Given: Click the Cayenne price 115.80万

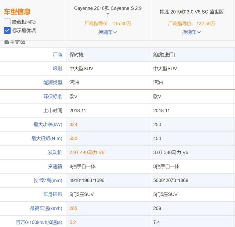Looking at the screenshot, I should tap(122, 24).
